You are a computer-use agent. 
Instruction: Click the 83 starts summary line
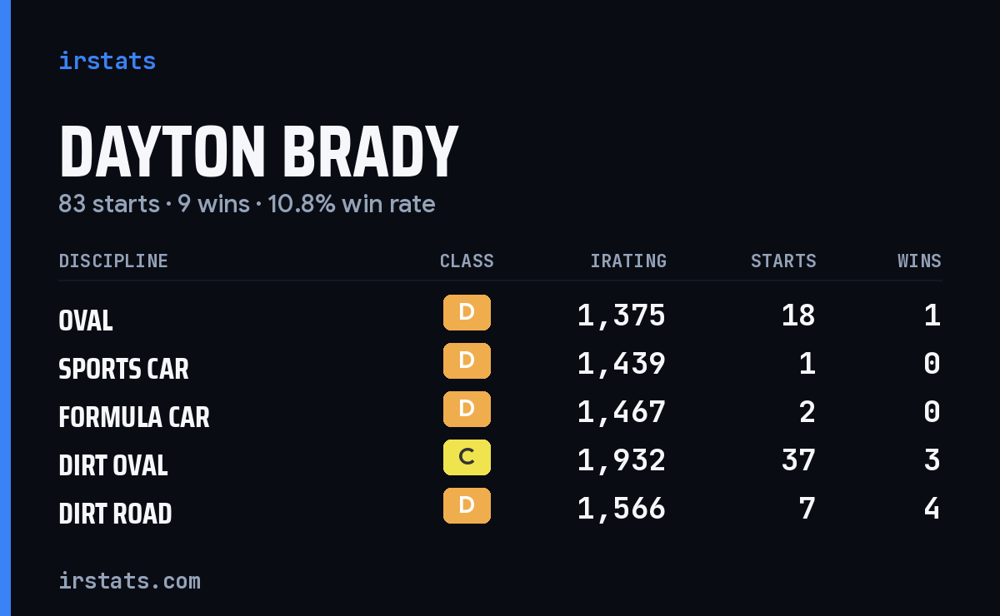(247, 204)
